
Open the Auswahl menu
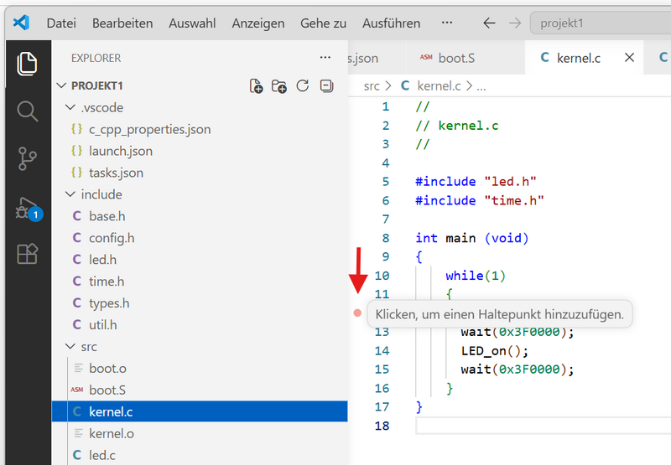point(192,23)
